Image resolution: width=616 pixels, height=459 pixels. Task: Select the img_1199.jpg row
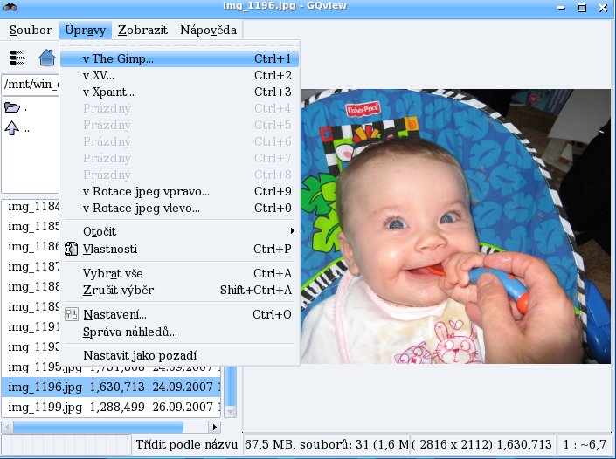[111, 407]
